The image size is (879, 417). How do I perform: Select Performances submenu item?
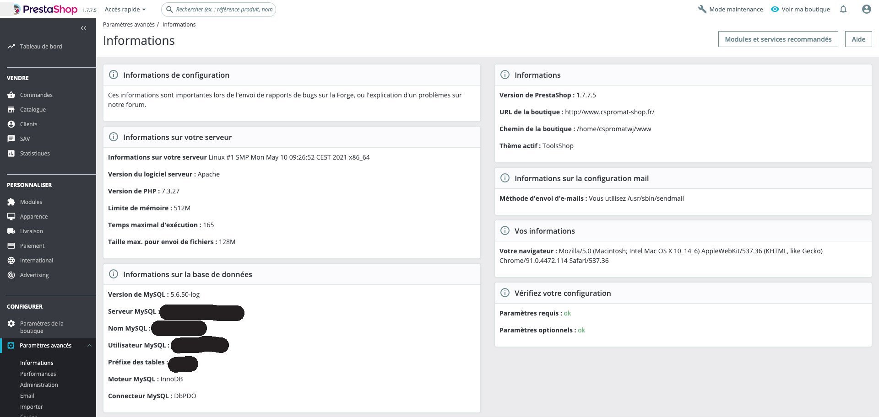38,374
